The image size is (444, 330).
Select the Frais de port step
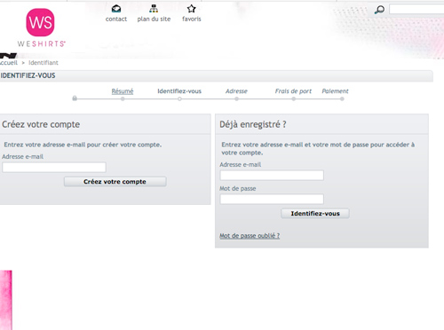point(293,91)
